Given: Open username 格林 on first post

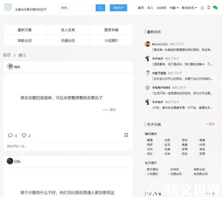Looking at the screenshot, I should click(x=17, y=67).
